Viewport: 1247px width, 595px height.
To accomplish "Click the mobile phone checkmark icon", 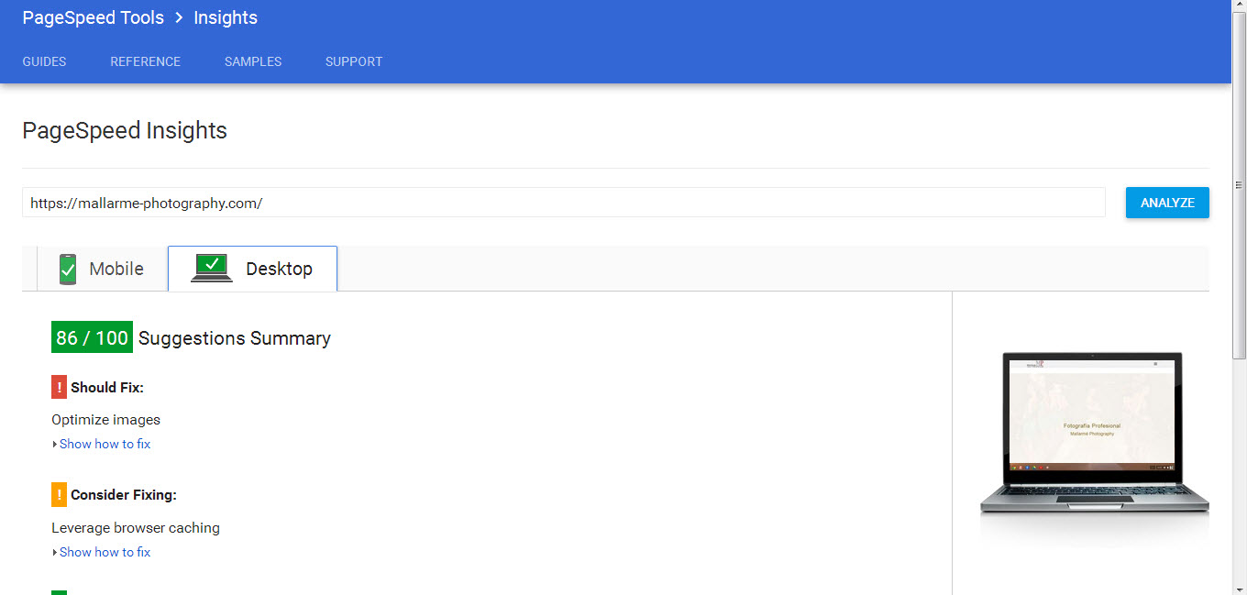I will click(x=67, y=269).
